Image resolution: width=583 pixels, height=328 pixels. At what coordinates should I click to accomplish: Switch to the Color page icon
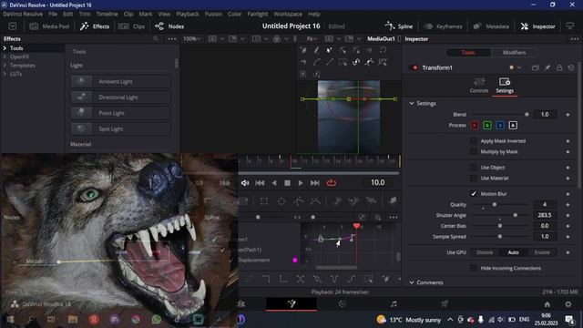pyautogui.click(x=343, y=304)
